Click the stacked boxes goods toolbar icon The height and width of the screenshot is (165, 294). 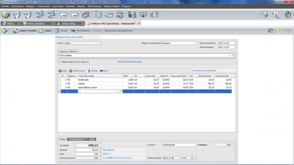point(154,15)
